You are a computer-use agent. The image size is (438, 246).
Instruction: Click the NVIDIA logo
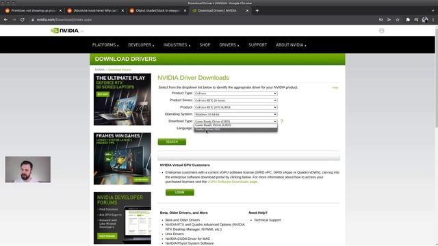65,31
